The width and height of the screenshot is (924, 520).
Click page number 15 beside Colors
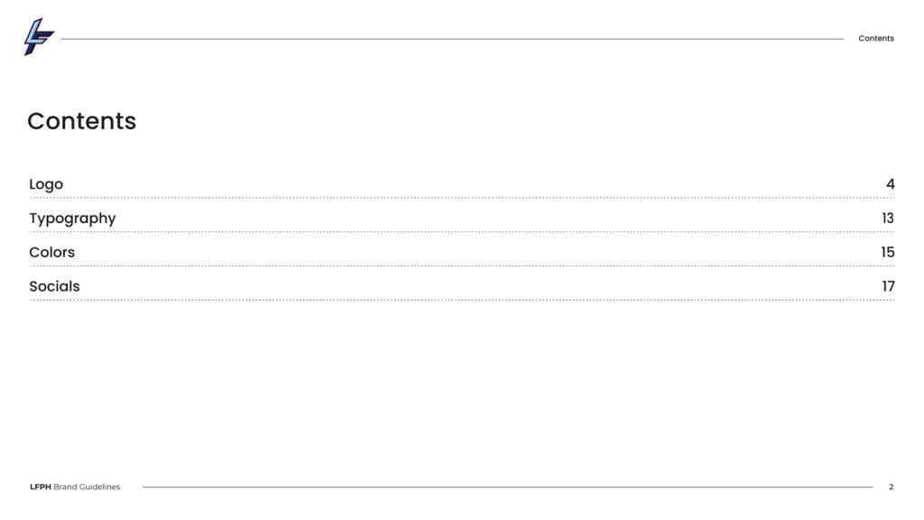(888, 253)
